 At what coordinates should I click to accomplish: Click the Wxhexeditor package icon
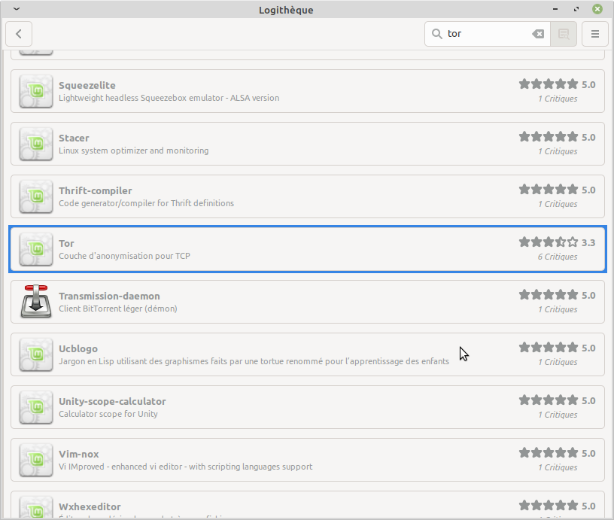point(36,507)
